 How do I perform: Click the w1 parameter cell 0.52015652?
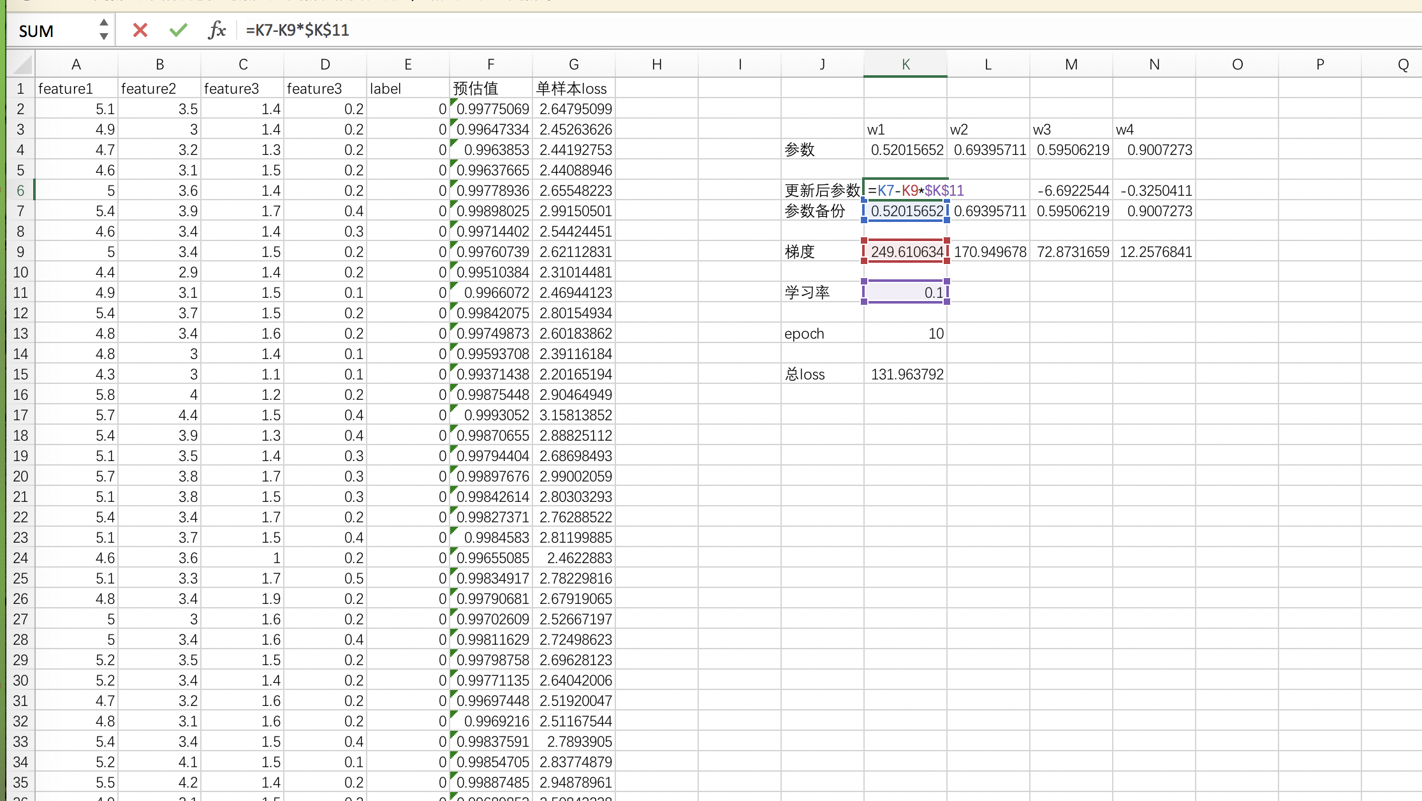tap(905, 150)
